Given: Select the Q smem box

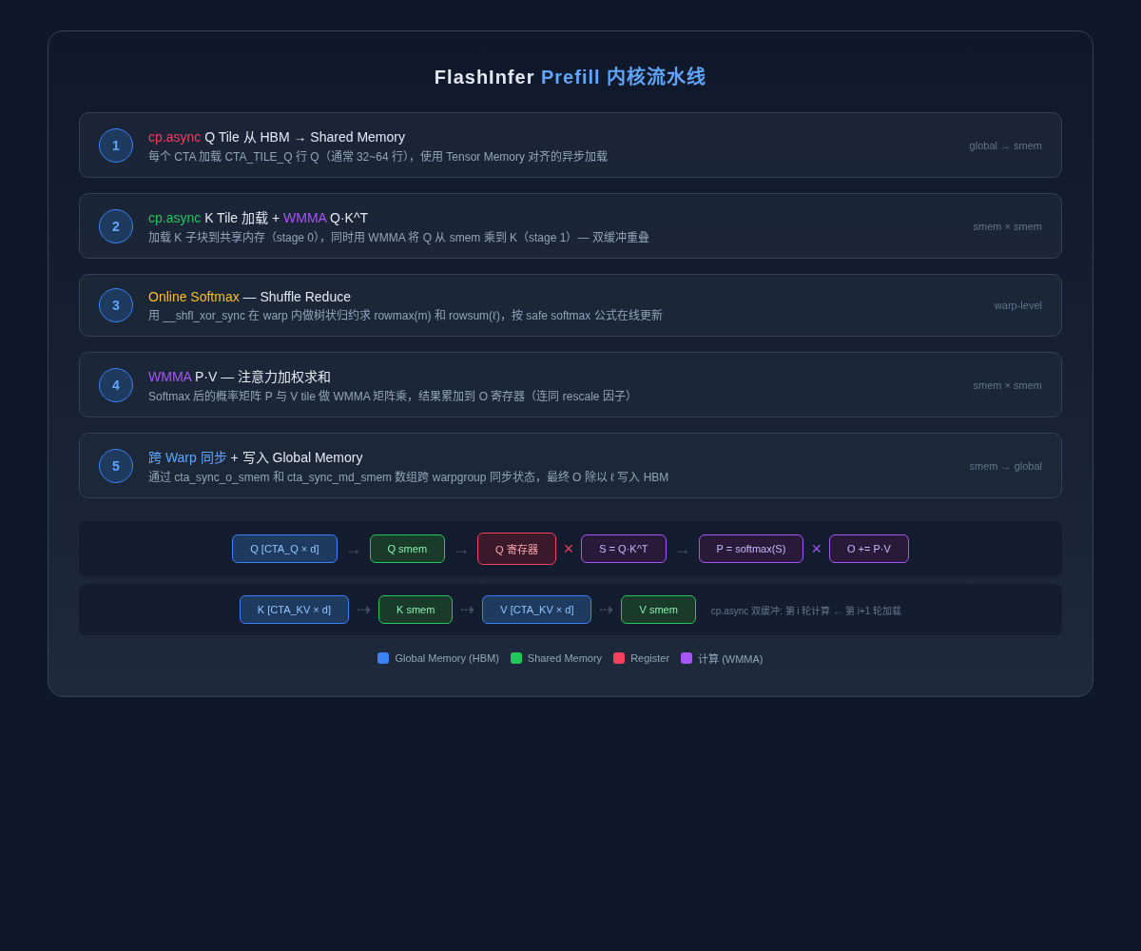Looking at the screenshot, I should tap(407, 549).
